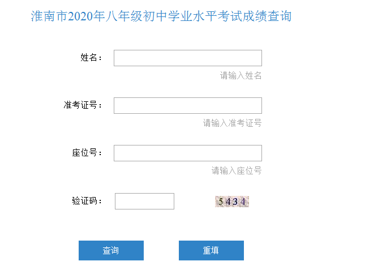Click the 淮南市2020年八年级 page title heading
382x274 pixels.
(161, 16)
